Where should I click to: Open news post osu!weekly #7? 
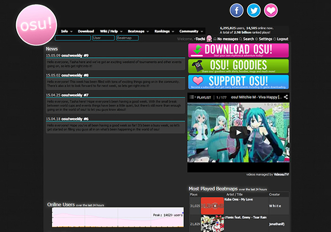(75, 95)
